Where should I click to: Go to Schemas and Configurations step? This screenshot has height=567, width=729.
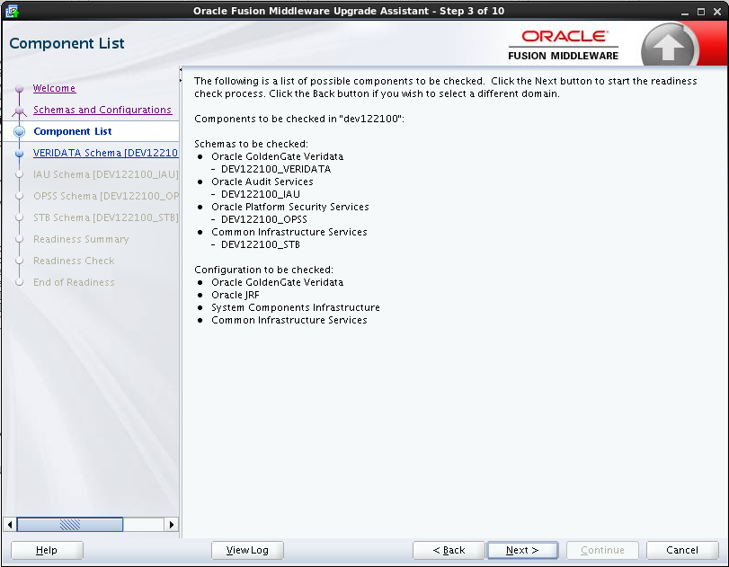(102, 110)
